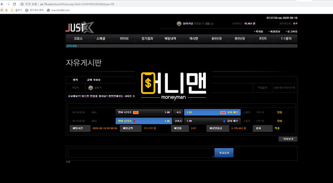Click the bet amount 777,777 value
Viewport: 333px width, 183px height.
(x=150, y=129)
